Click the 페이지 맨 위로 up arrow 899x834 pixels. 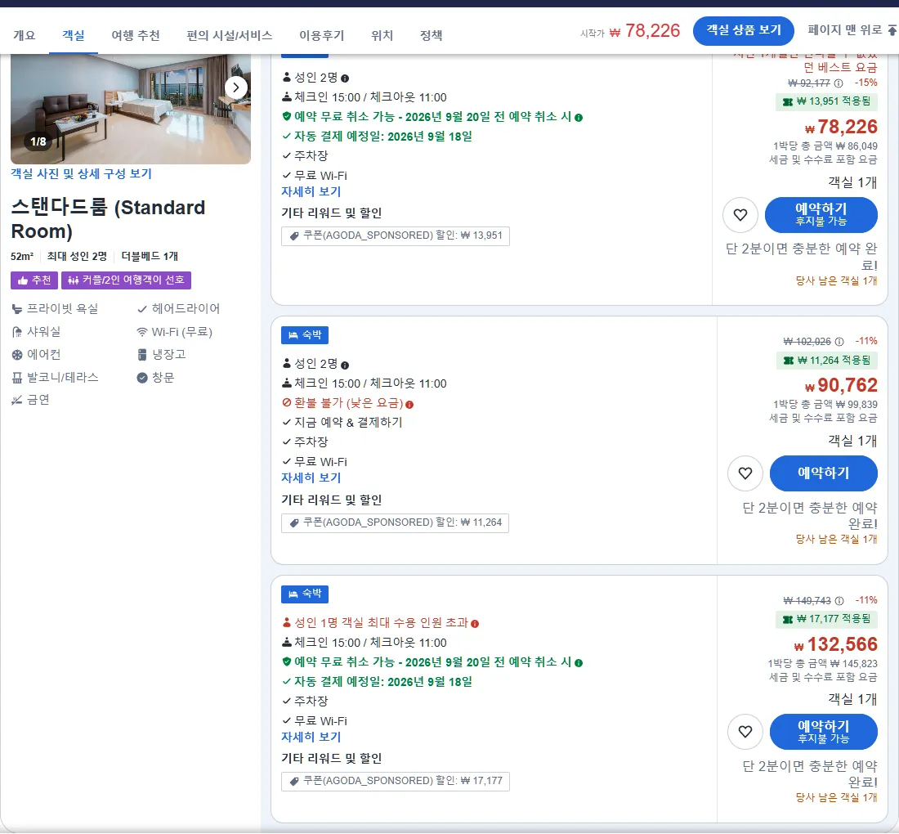(x=892, y=29)
